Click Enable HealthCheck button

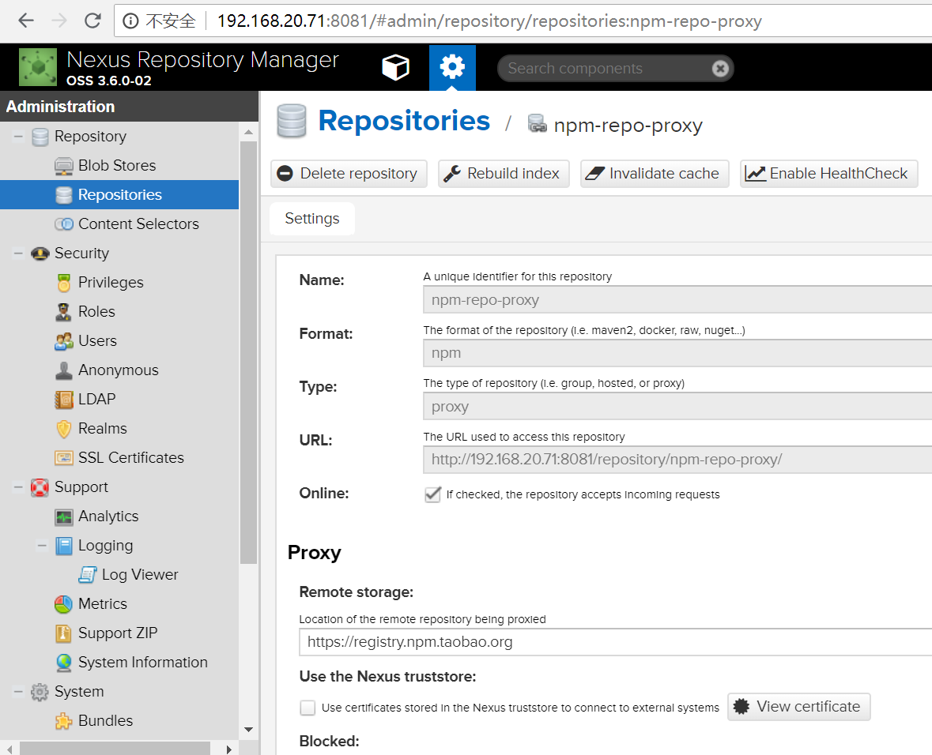pyautogui.click(x=828, y=174)
